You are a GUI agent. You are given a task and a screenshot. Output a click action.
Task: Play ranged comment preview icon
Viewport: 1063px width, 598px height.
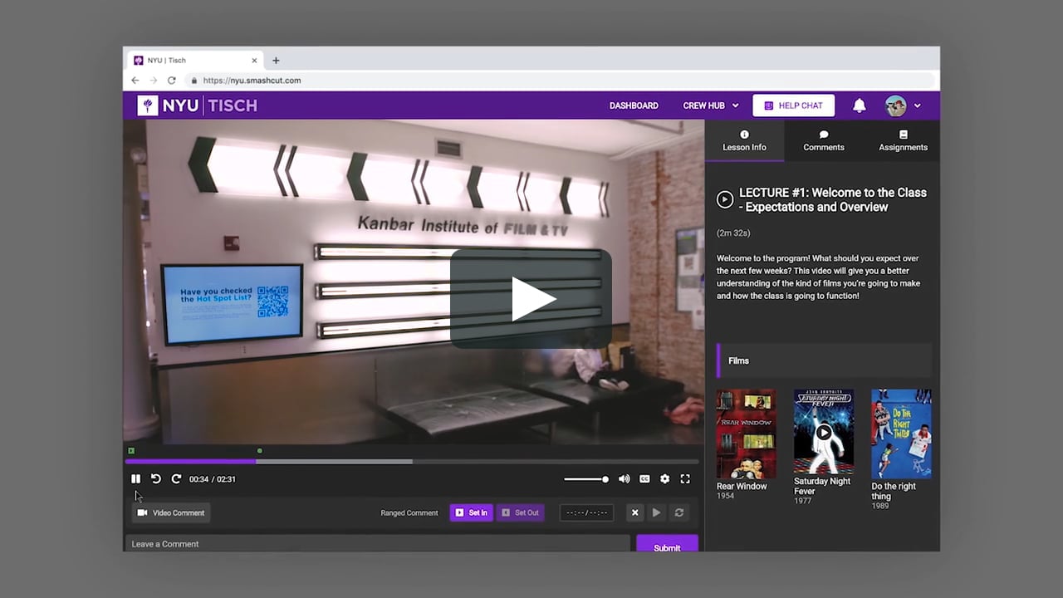pos(656,512)
